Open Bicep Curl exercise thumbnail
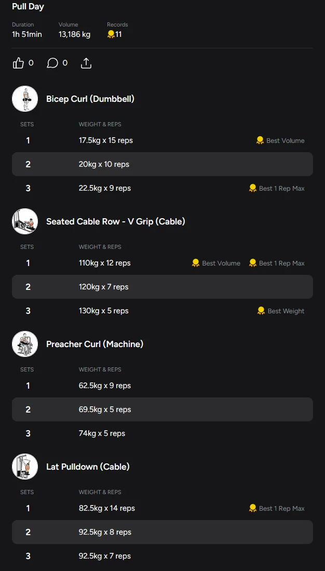Viewport: 325px width, 571px height. pos(25,99)
